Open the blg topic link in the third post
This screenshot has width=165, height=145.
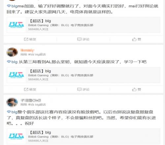pos(15,112)
